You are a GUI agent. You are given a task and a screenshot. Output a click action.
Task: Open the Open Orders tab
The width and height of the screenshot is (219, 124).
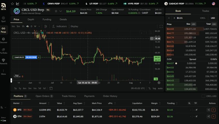coord(44,96)
